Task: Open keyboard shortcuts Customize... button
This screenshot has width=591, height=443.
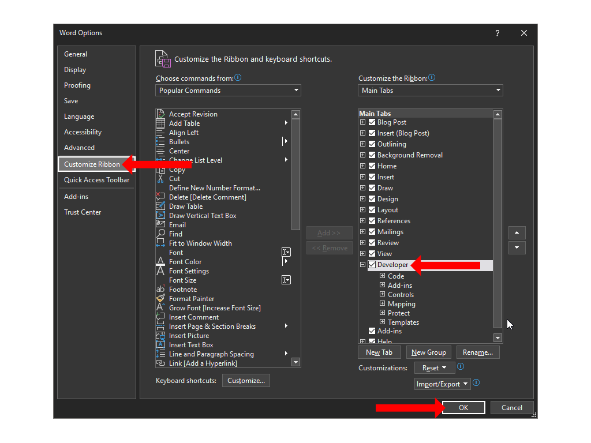Action: [246, 381]
